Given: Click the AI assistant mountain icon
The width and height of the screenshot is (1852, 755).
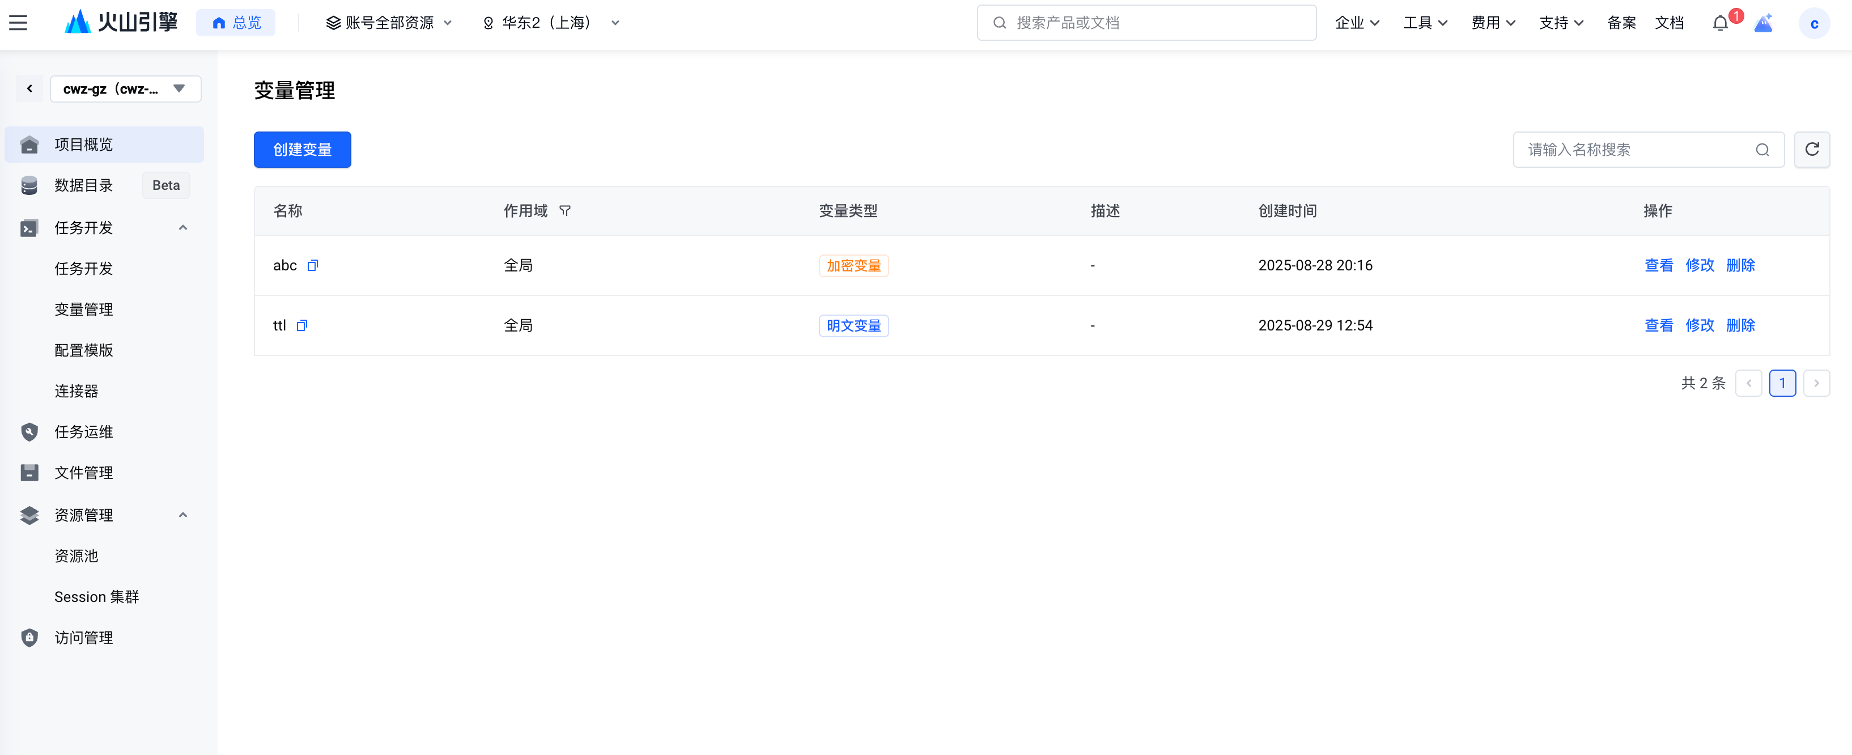Looking at the screenshot, I should point(1763,24).
